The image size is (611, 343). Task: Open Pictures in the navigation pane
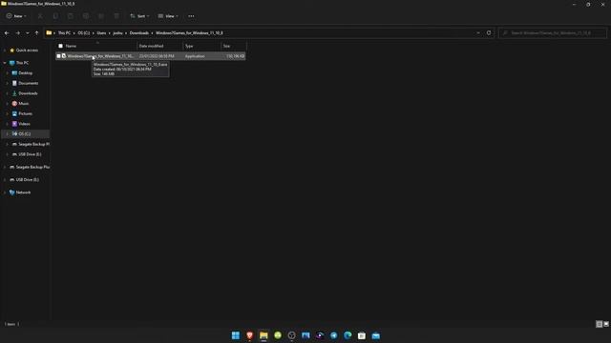pyautogui.click(x=26, y=113)
